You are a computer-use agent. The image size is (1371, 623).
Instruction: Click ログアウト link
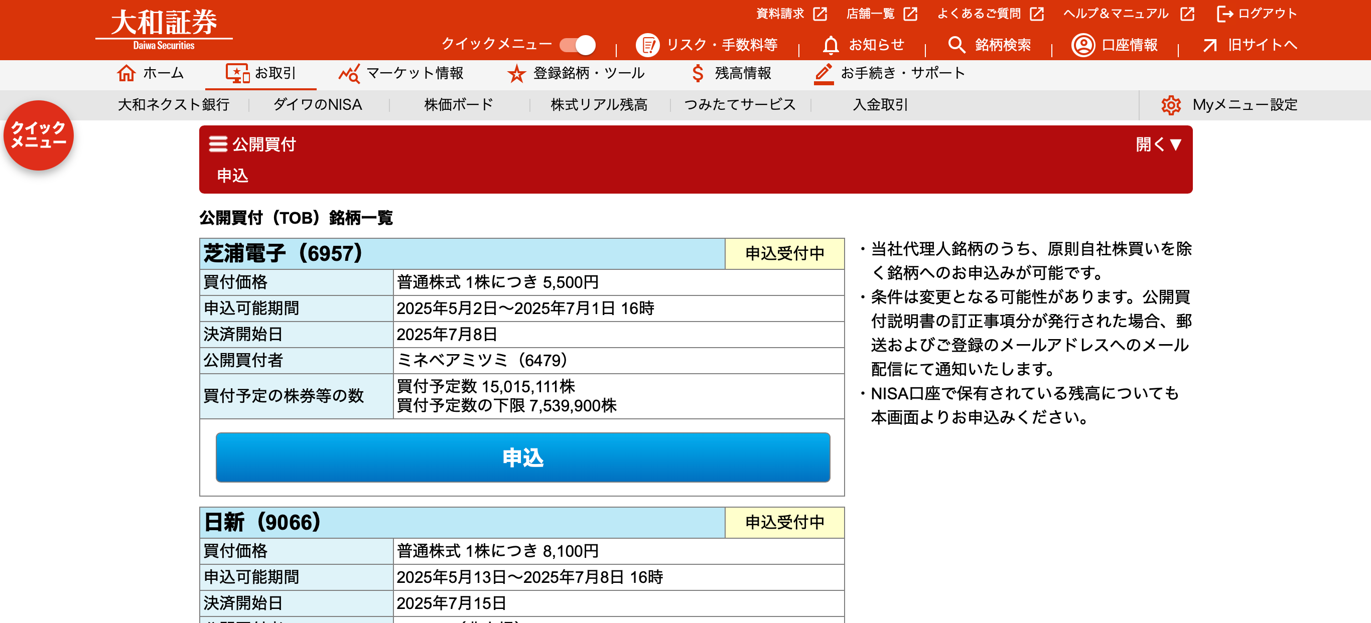(1268, 14)
